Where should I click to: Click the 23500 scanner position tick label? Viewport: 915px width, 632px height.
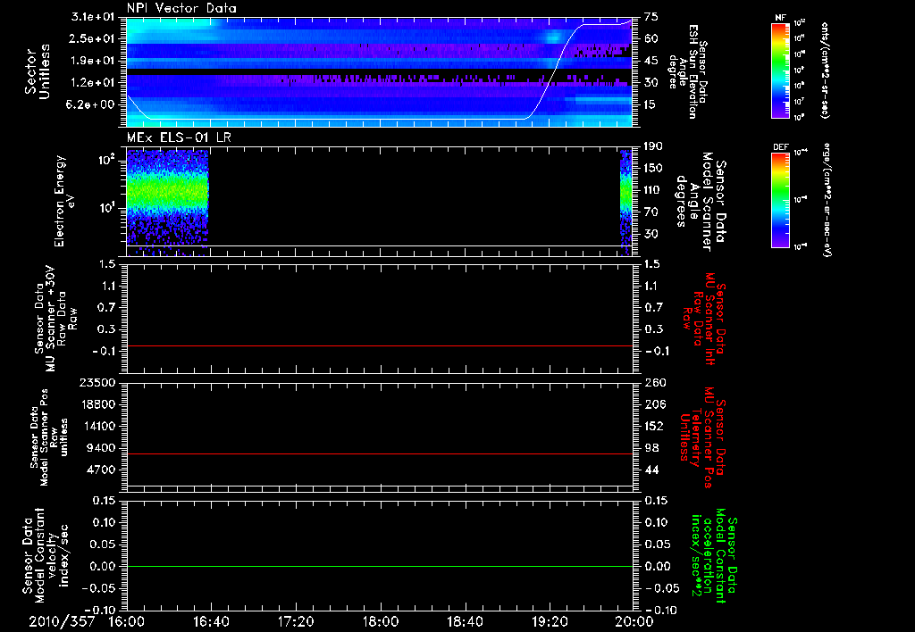[x=97, y=382]
